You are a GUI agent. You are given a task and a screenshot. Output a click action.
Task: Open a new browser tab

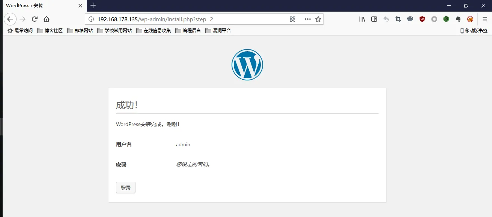93,5
